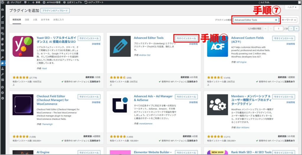Click the comments bubble icon in the admin bar
This screenshot has width=302, height=155.
tap(26, 2)
